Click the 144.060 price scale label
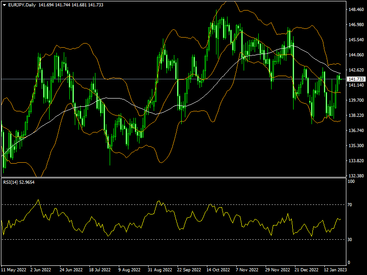The height and width of the screenshot is (275, 367). (356, 55)
